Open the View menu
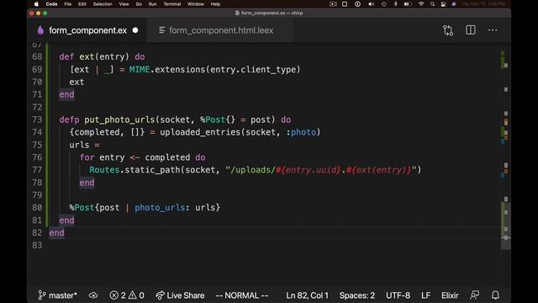538x303 pixels. pos(124,4)
